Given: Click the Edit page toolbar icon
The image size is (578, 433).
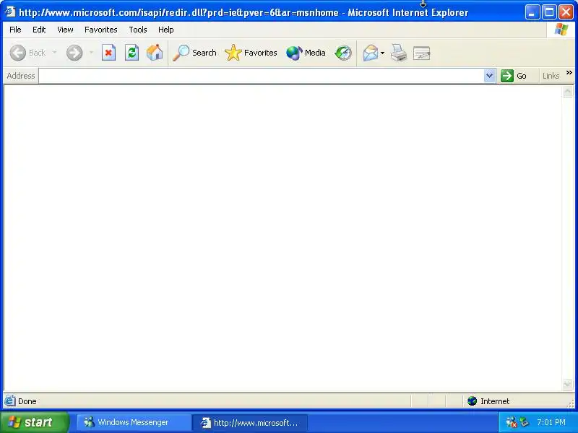Looking at the screenshot, I should tap(422, 53).
